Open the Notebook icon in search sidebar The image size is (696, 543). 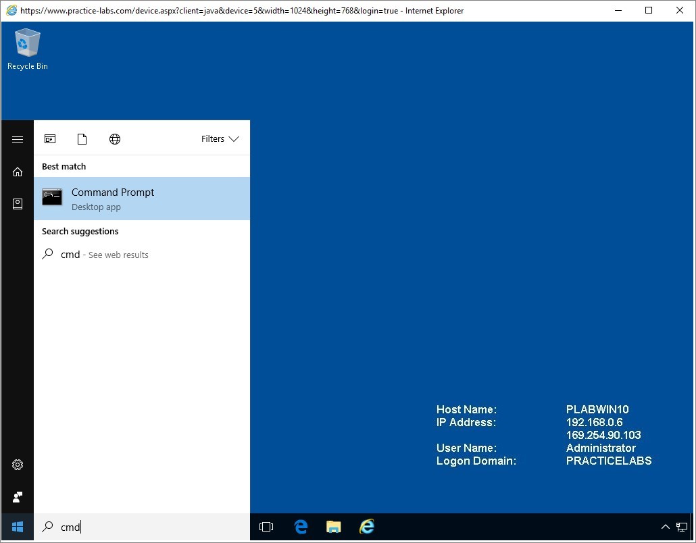[x=18, y=204]
